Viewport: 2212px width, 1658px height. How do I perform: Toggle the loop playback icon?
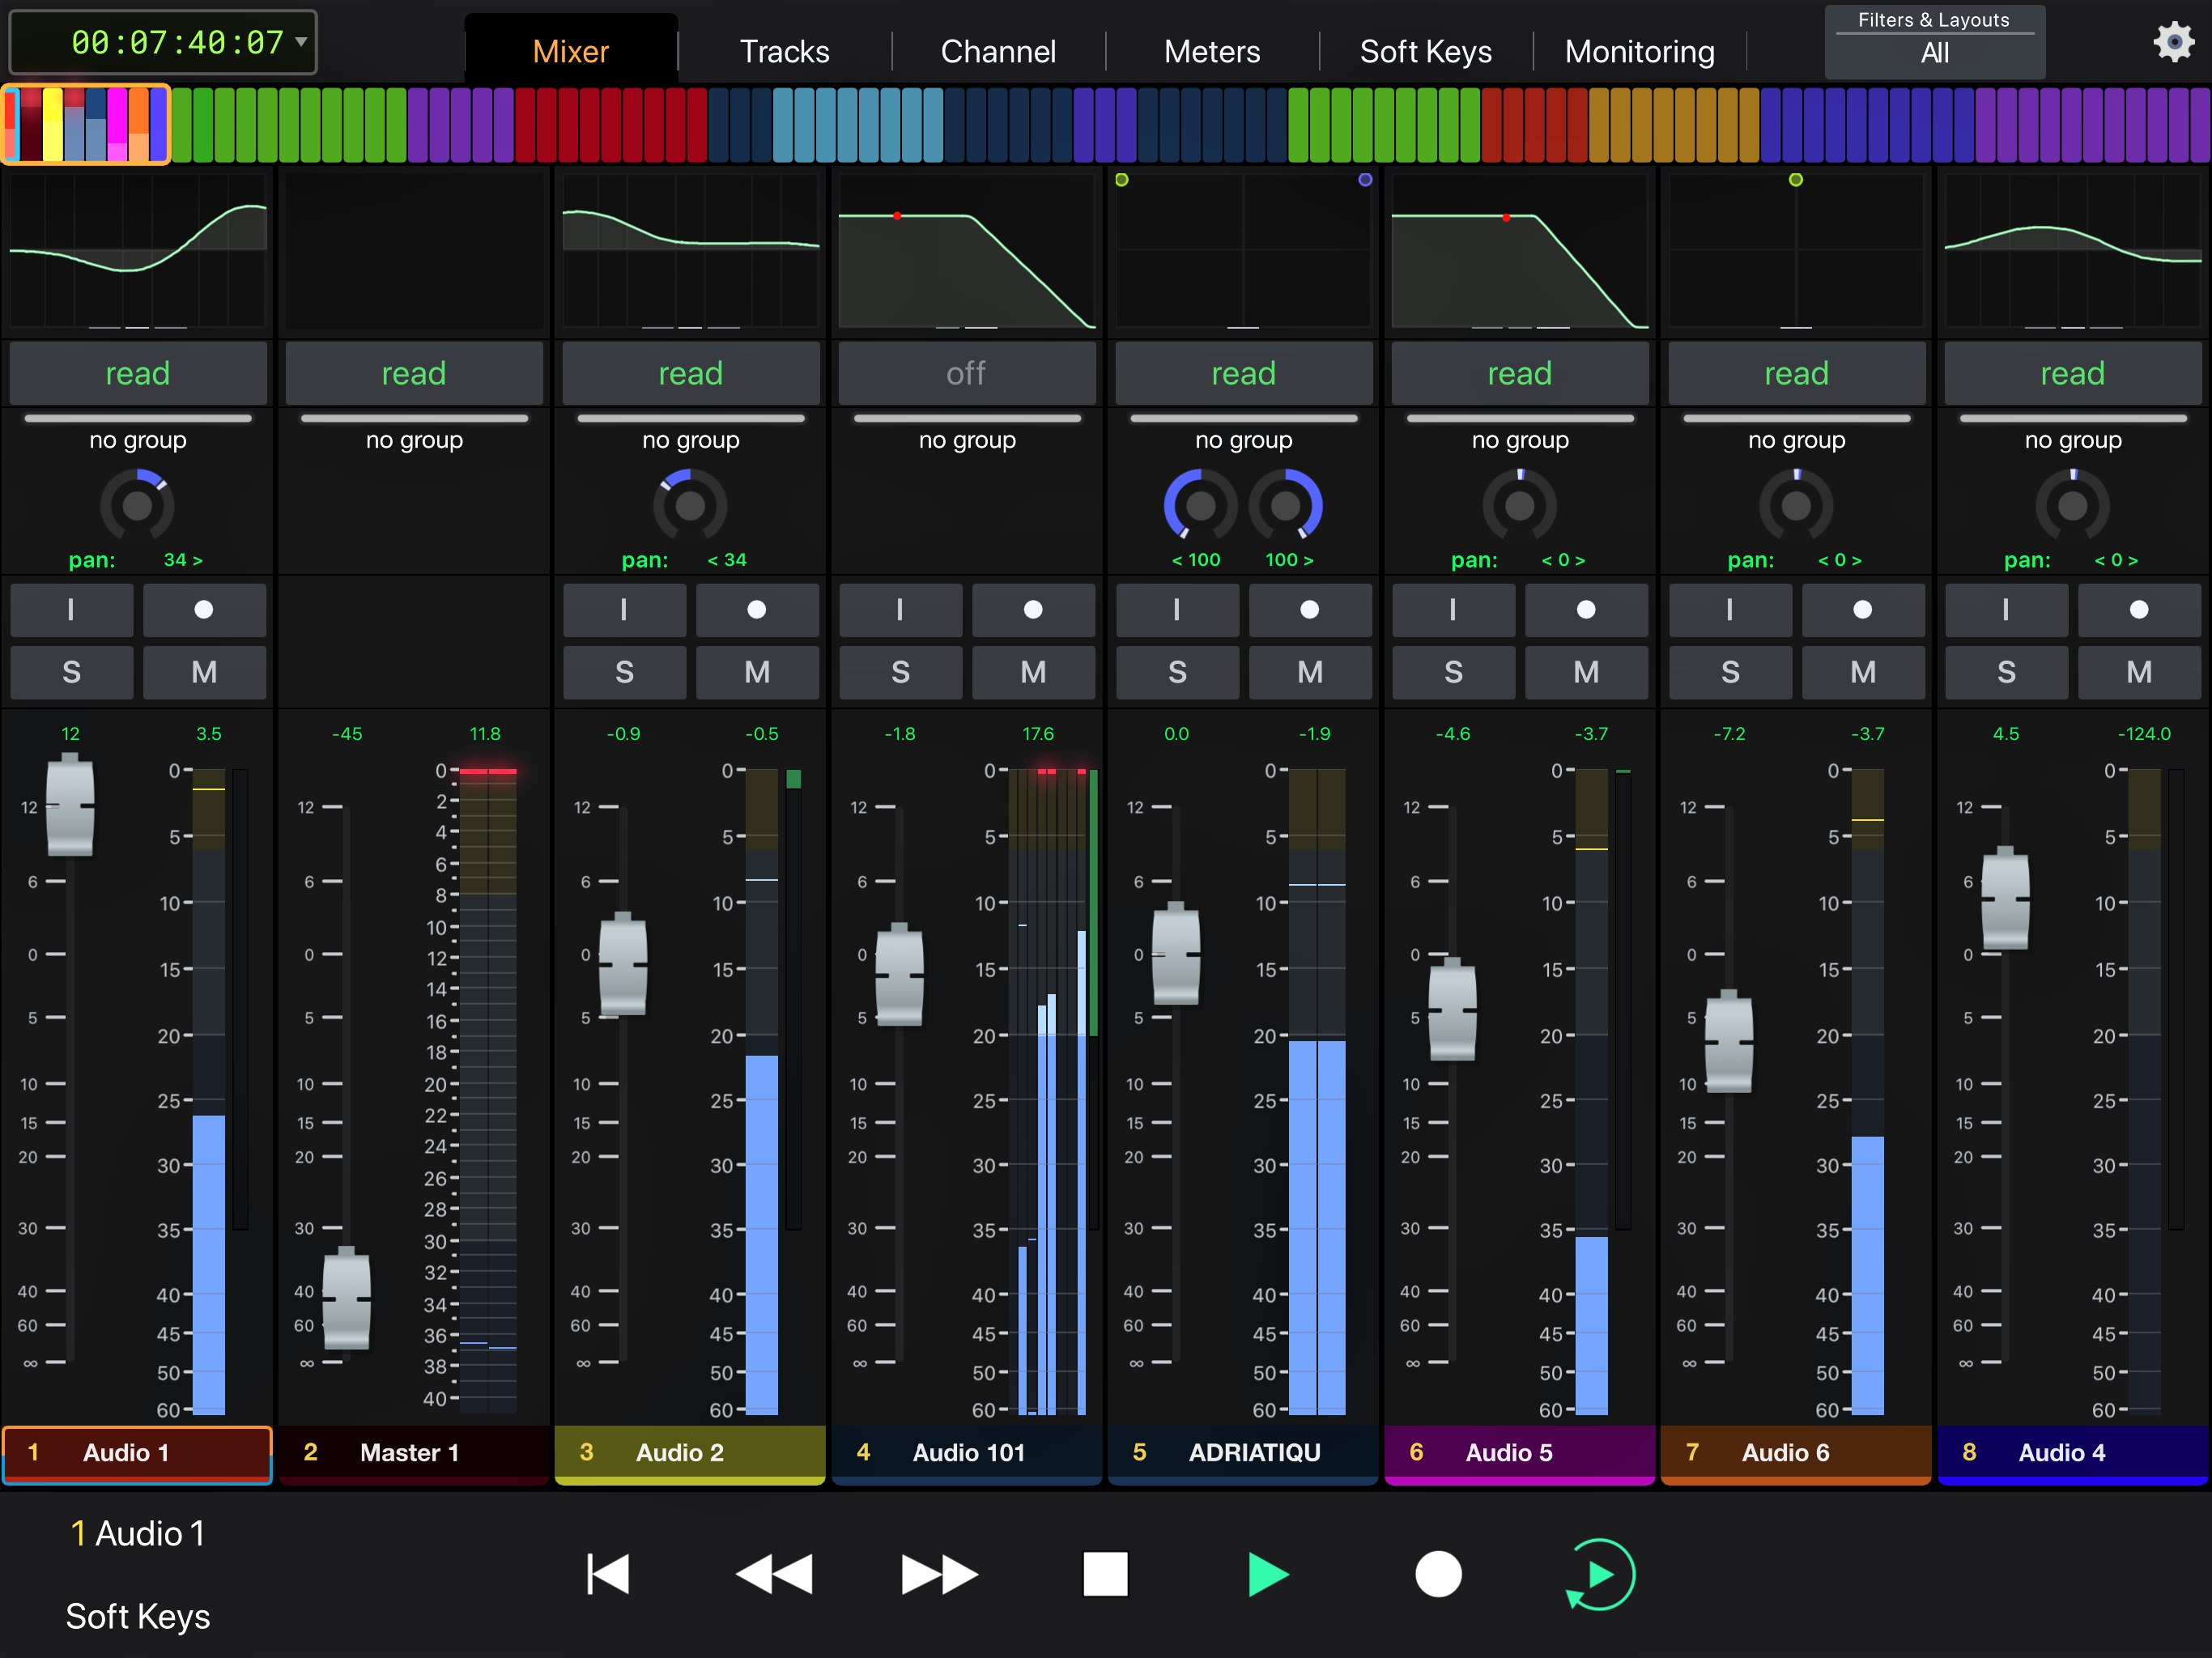[x=1599, y=1574]
